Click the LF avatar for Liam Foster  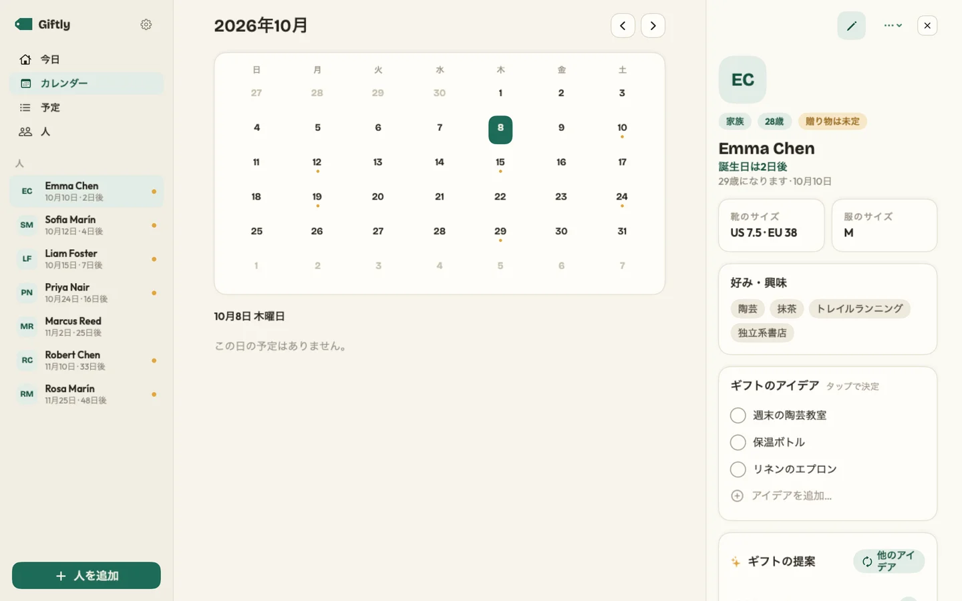pyautogui.click(x=27, y=259)
